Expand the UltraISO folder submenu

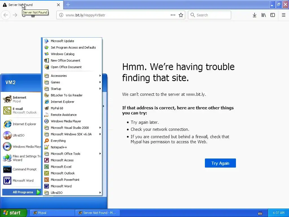[72, 193]
